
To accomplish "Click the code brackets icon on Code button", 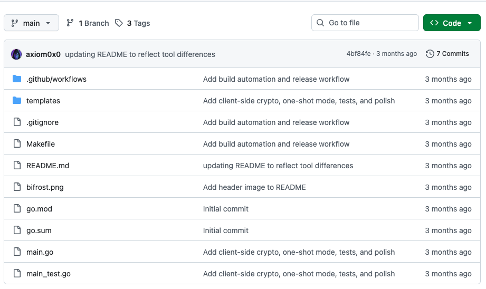I will click(434, 23).
